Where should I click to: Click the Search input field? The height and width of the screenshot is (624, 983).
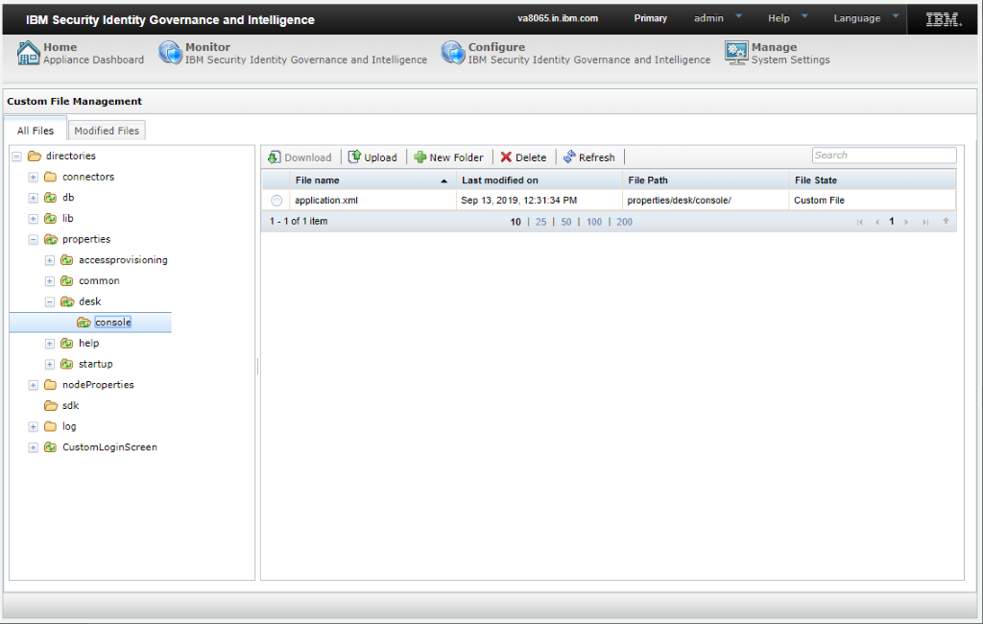point(884,155)
